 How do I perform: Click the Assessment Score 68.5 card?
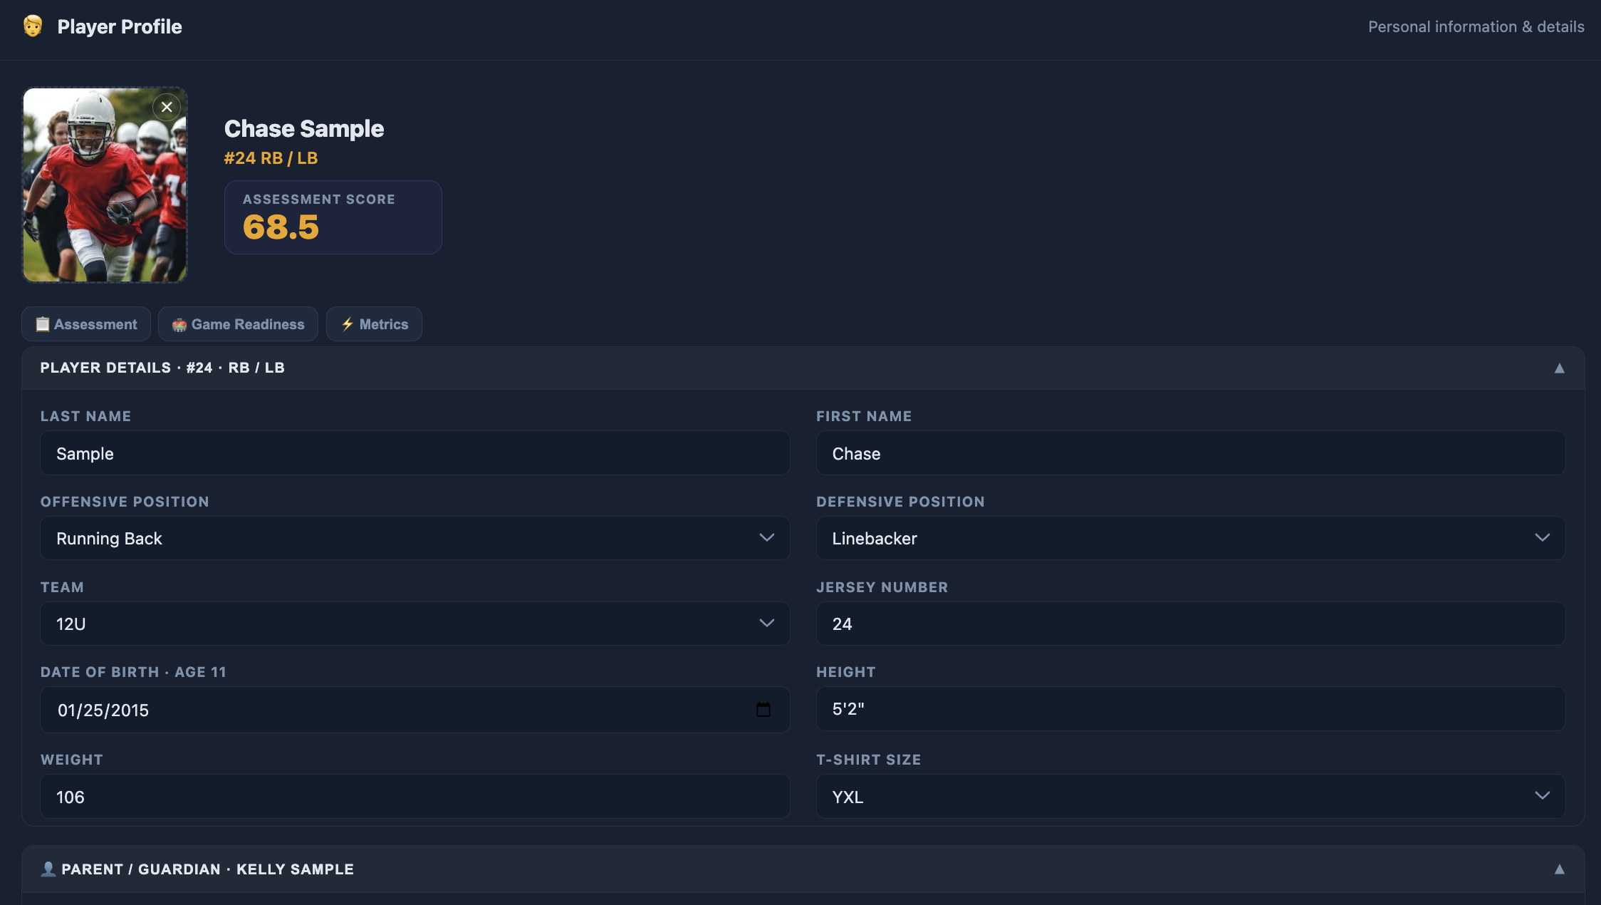click(x=333, y=217)
